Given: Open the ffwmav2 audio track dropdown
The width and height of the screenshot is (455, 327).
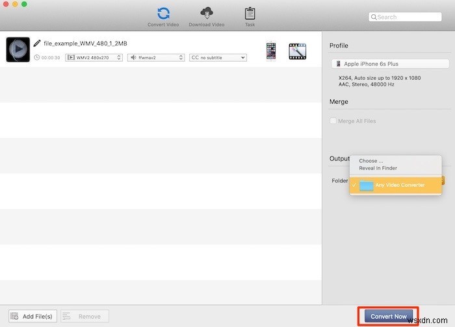Looking at the screenshot, I should [156, 57].
